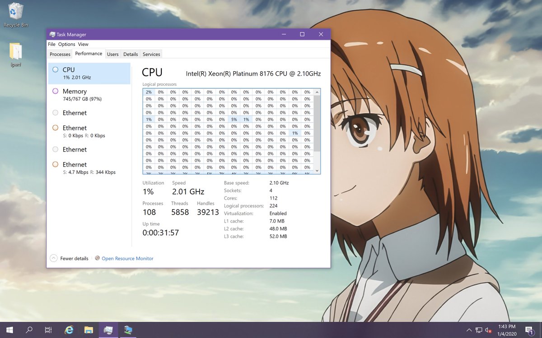Click L3 cache 52.0 MB value
Viewport: 542px width, 338px height.
278,237
